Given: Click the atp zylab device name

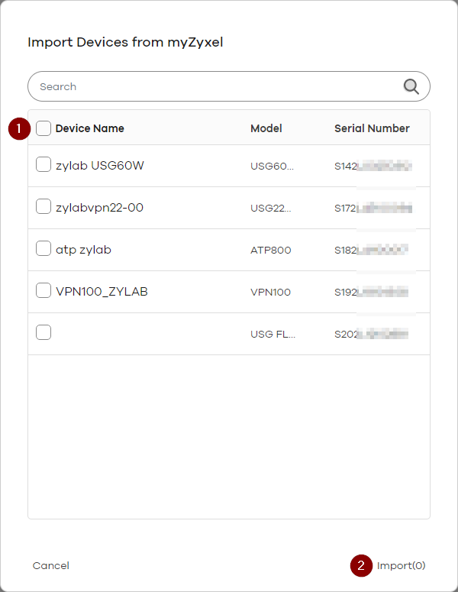Looking at the screenshot, I should pyautogui.click(x=83, y=250).
